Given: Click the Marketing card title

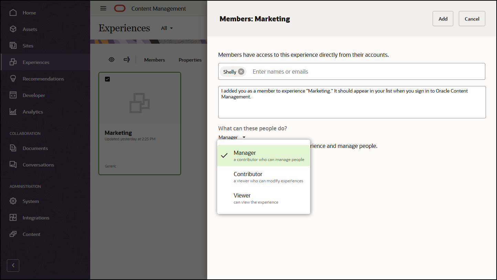Looking at the screenshot, I should pyautogui.click(x=118, y=133).
